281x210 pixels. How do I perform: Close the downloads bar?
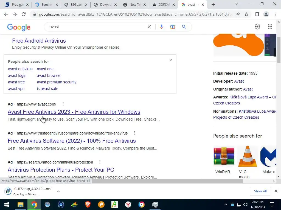pyautogui.click(x=276, y=191)
